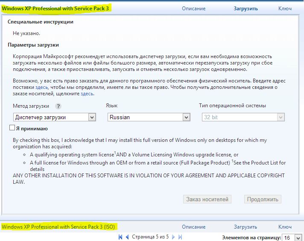
Task: Select Загрузить tab for top XP entry
Action: (x=246, y=9)
